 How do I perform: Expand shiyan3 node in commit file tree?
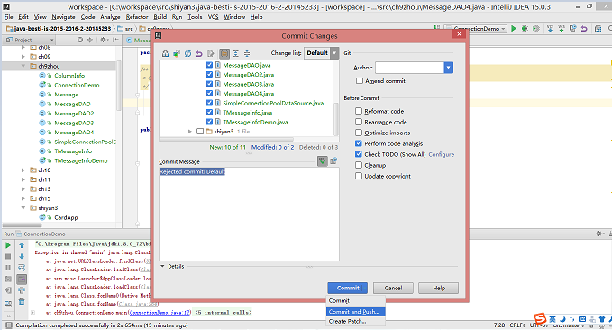click(x=190, y=132)
